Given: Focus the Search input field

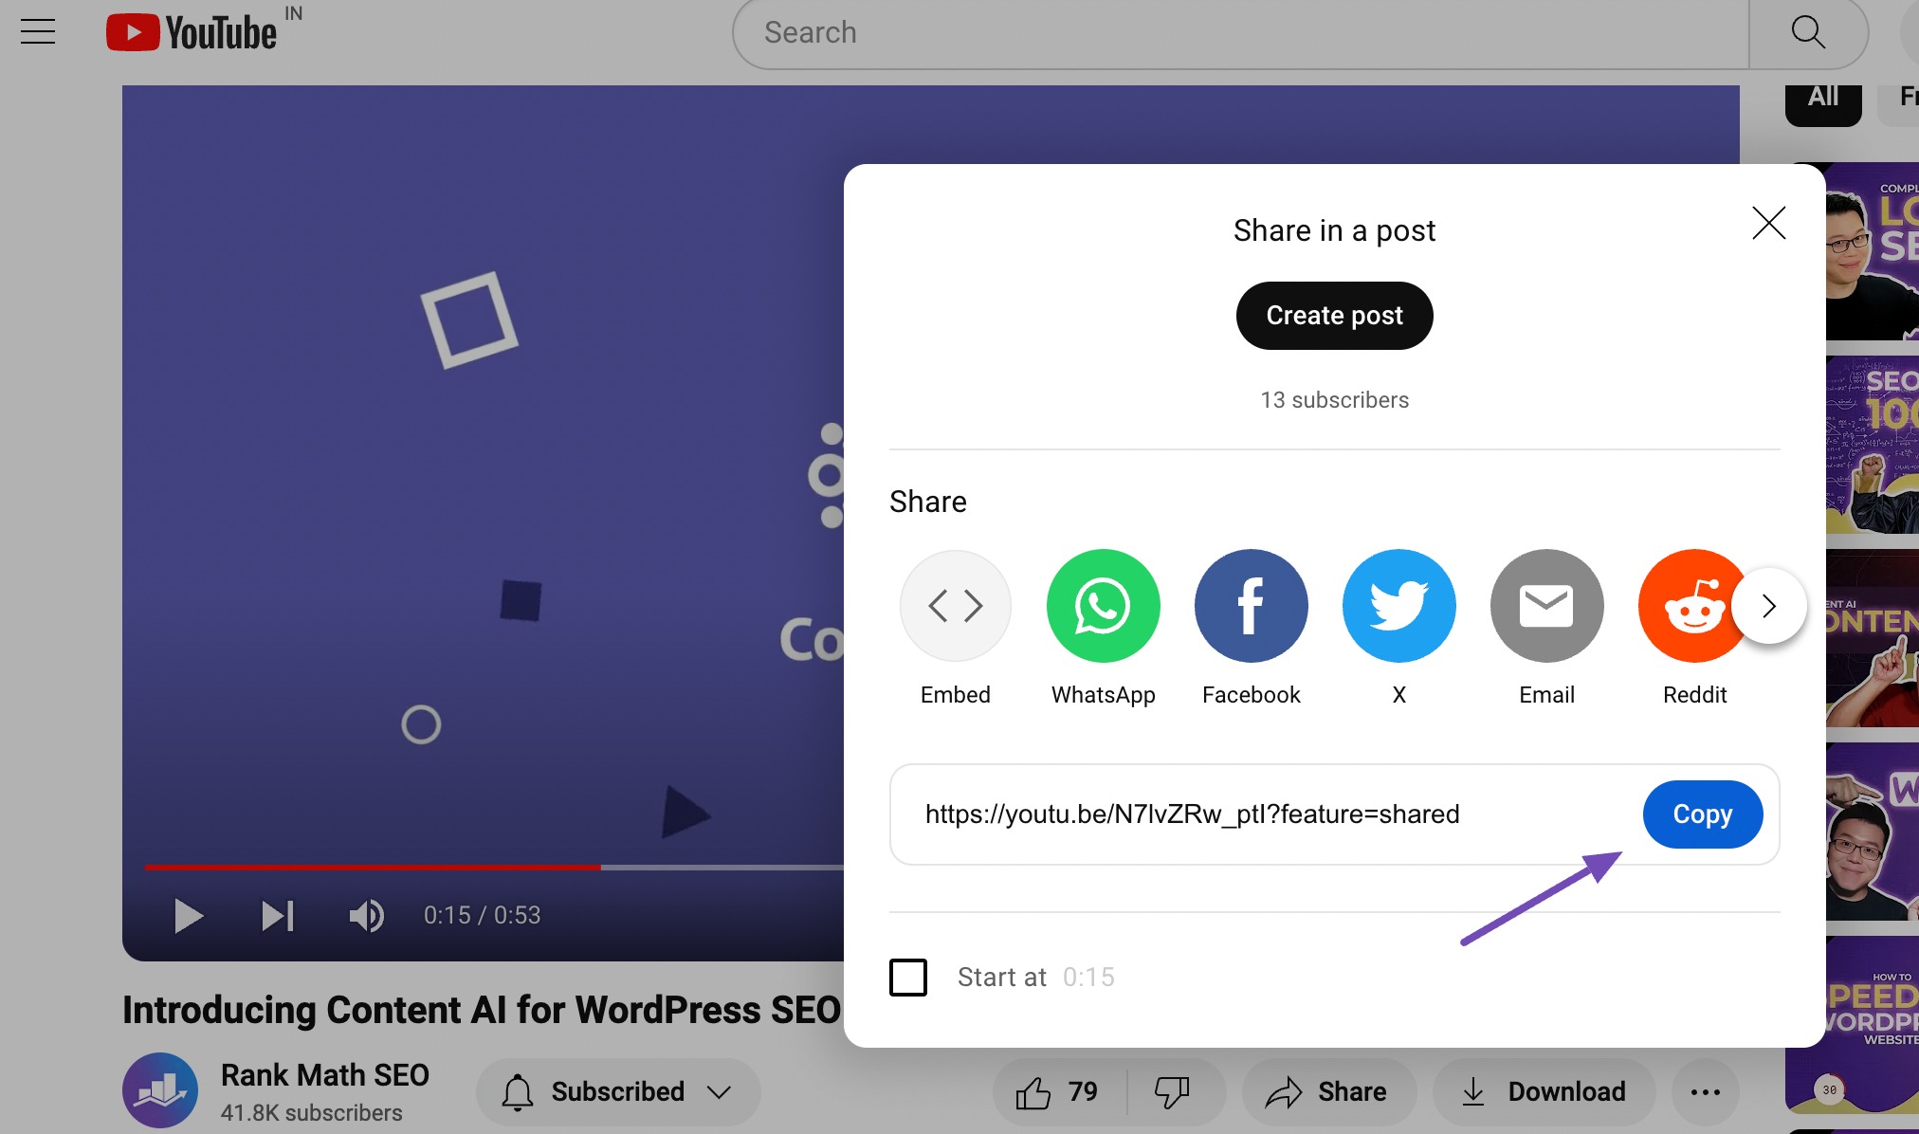Looking at the screenshot, I should point(1241,33).
